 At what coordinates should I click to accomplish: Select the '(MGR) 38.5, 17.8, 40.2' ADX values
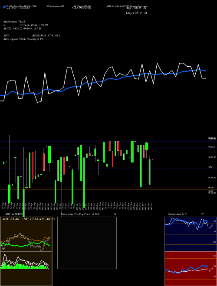[x=46, y=36]
